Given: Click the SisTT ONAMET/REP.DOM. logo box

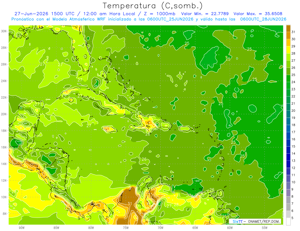Looking at the screenshot, I should click(255, 221).
